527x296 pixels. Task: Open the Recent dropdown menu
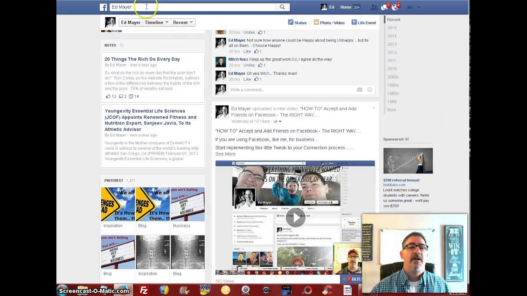(183, 23)
